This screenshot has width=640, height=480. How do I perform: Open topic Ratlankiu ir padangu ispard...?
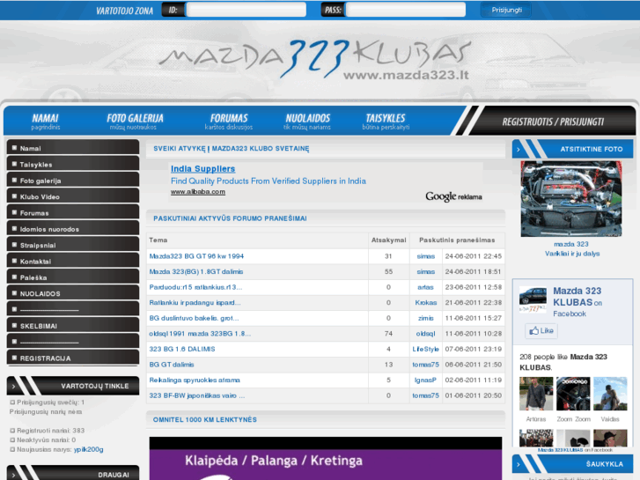point(195,303)
